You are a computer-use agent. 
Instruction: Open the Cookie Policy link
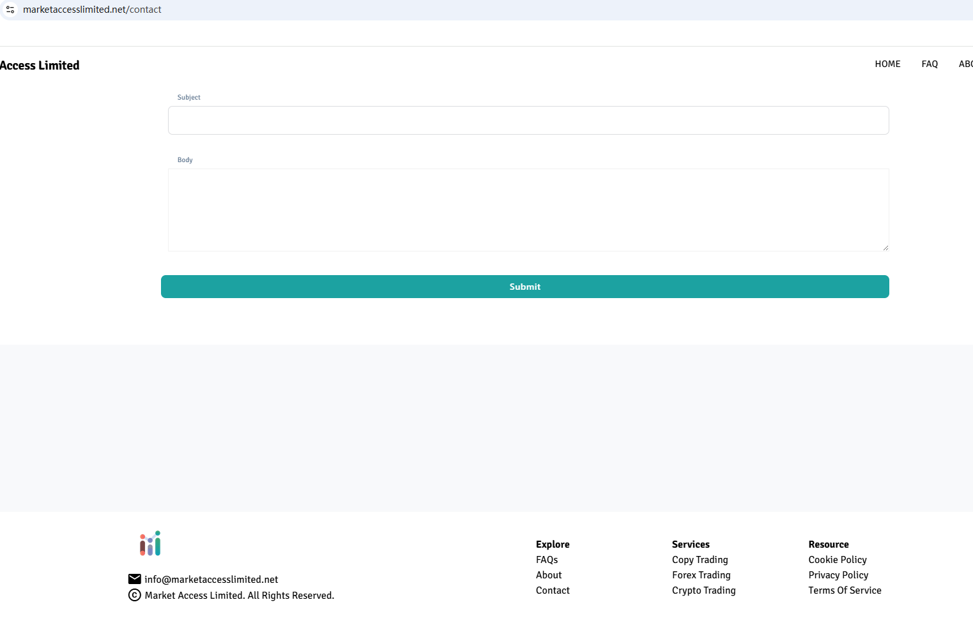[837, 560]
